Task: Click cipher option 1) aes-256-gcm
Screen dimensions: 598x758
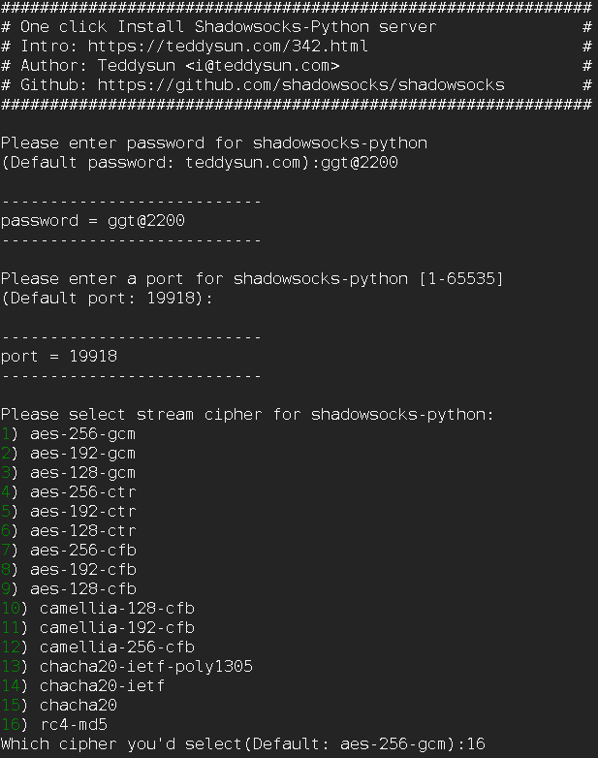Action: coord(69,433)
